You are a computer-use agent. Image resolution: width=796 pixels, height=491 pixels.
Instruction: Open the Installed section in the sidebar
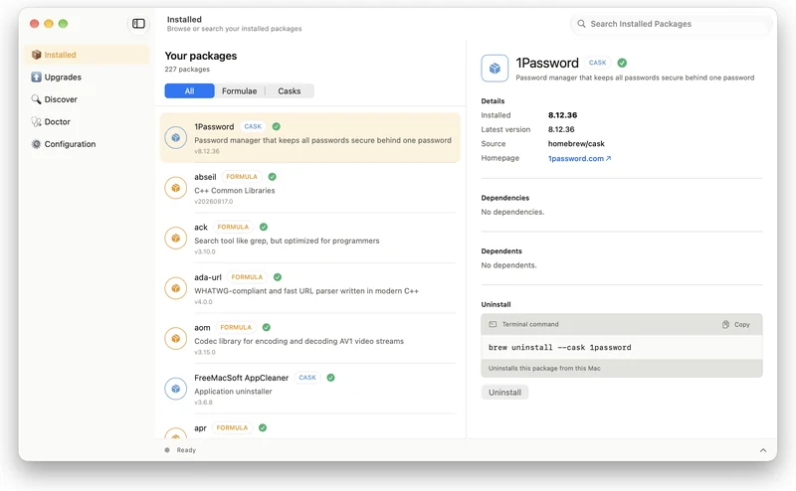click(87, 55)
